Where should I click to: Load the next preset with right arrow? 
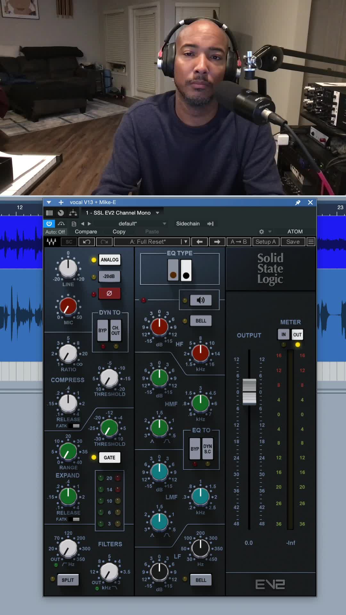coord(217,242)
